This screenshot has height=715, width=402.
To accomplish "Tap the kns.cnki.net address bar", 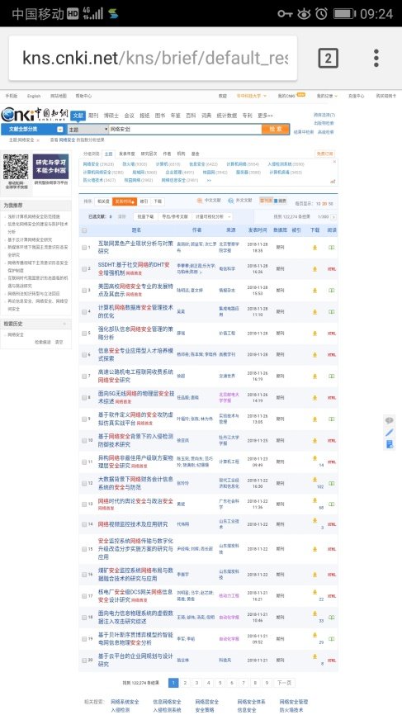I will coord(154,58).
